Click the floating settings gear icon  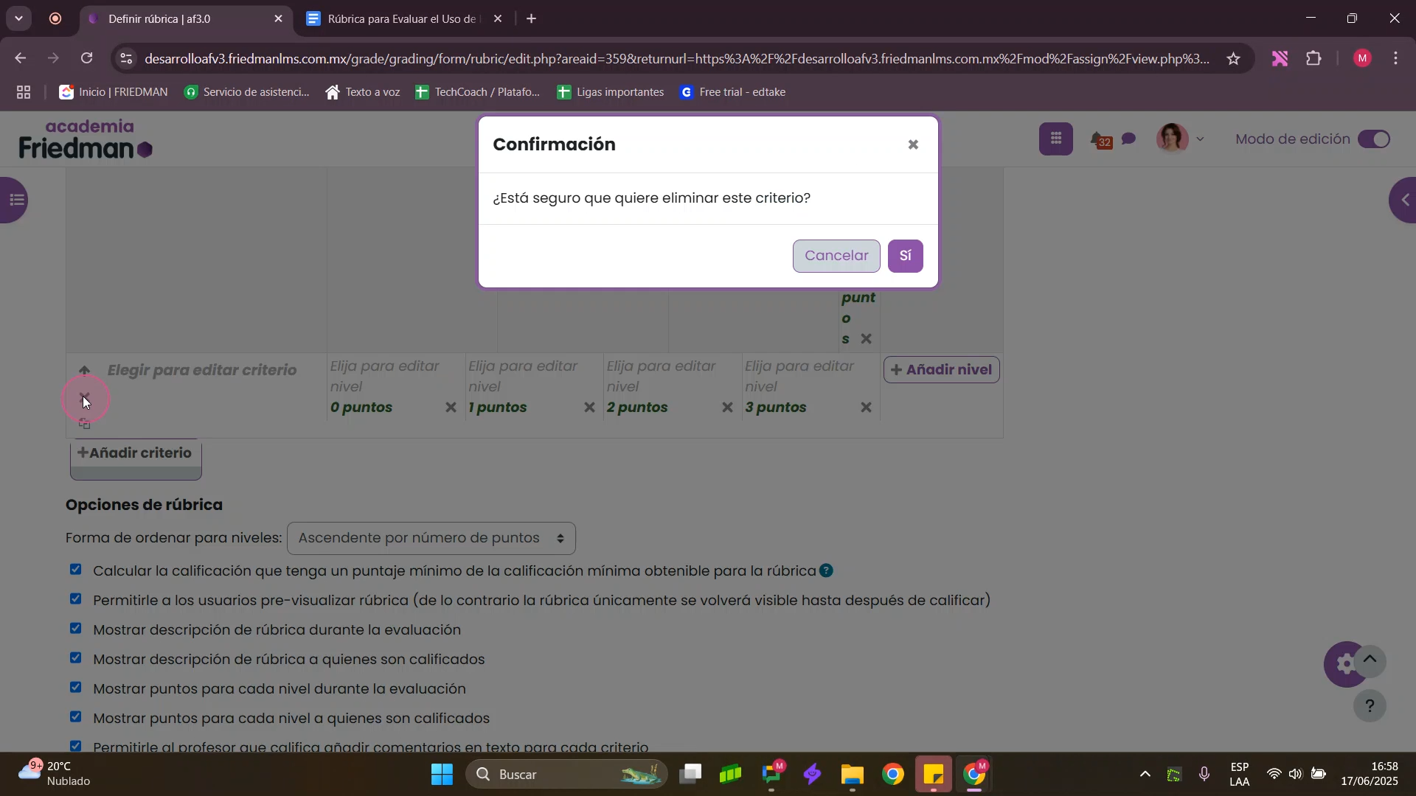[1345, 665]
